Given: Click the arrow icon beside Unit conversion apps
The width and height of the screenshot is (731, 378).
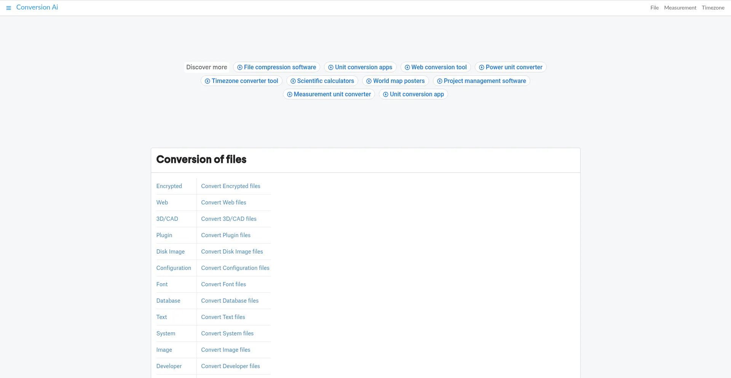Looking at the screenshot, I should 331,67.
